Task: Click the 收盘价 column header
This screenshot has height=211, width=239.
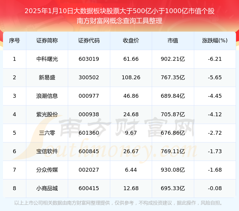Action: tap(131, 41)
